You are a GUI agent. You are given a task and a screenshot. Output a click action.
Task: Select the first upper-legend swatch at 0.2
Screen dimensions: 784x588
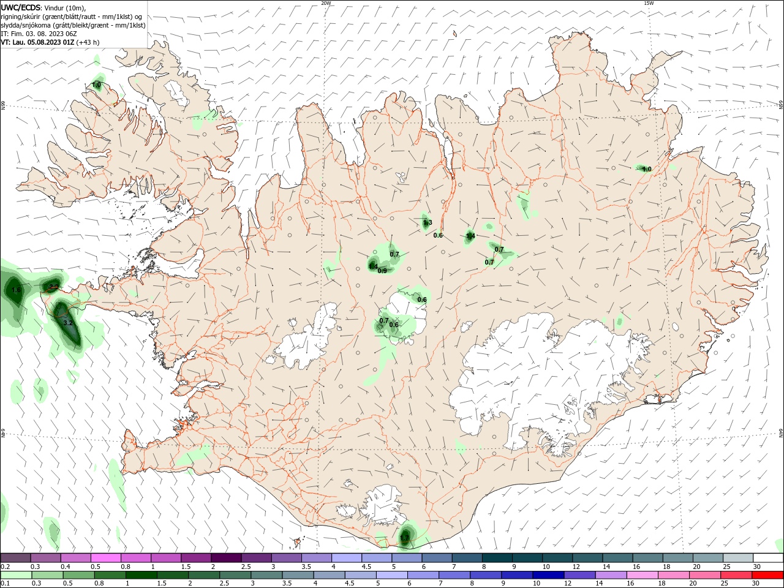click(15, 558)
